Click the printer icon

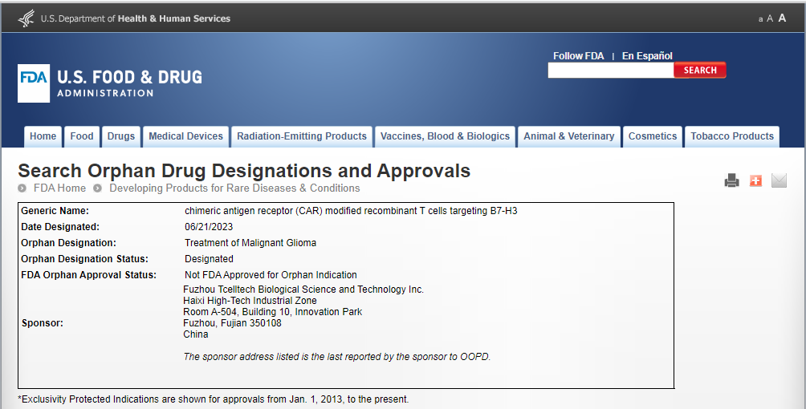pos(731,180)
